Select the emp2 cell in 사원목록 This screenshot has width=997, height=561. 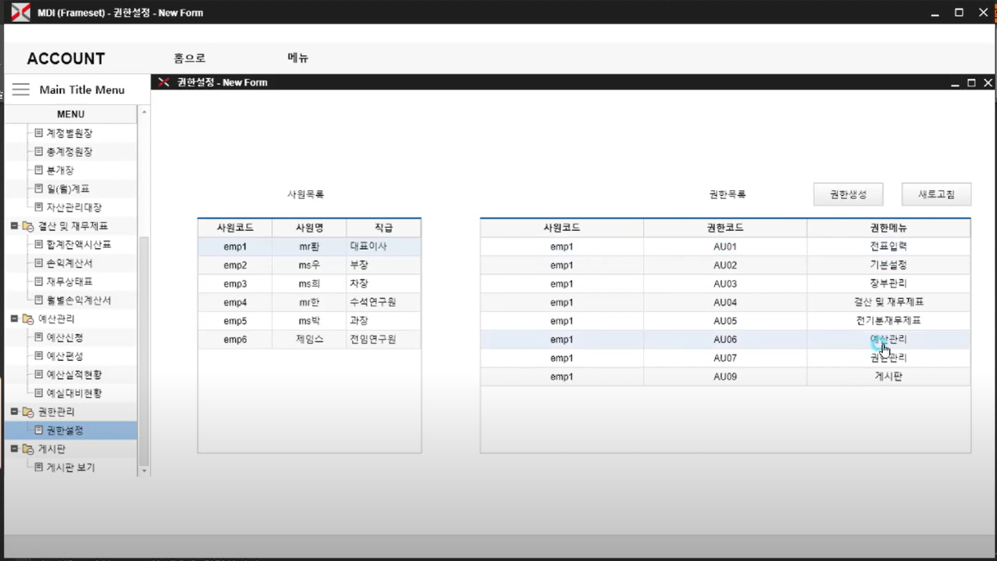tap(235, 265)
